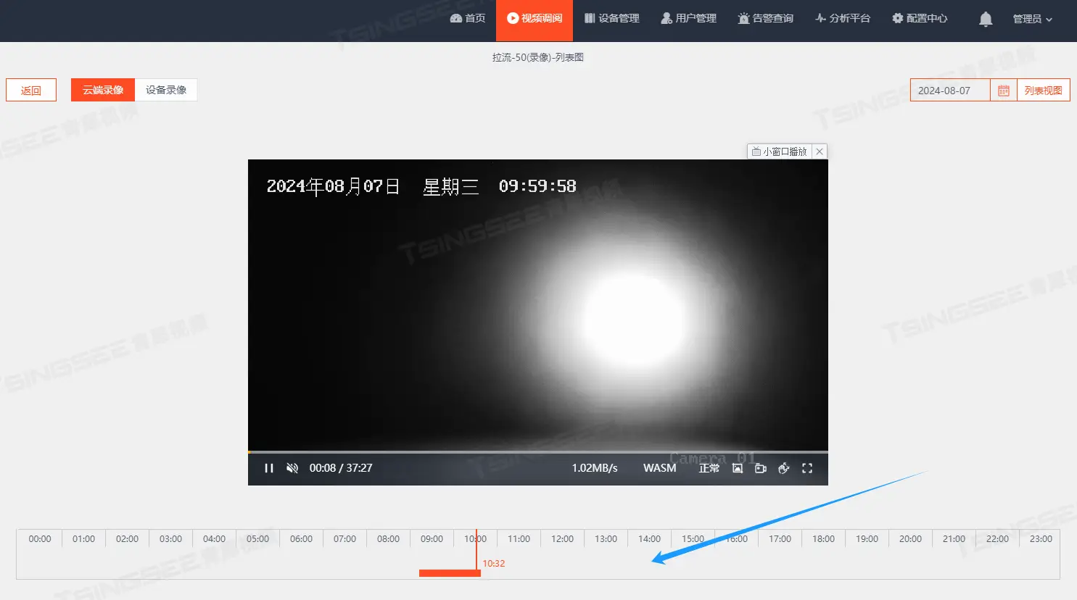Open 配置中心 configuration center
The height and width of the screenshot is (600, 1077).
point(920,18)
